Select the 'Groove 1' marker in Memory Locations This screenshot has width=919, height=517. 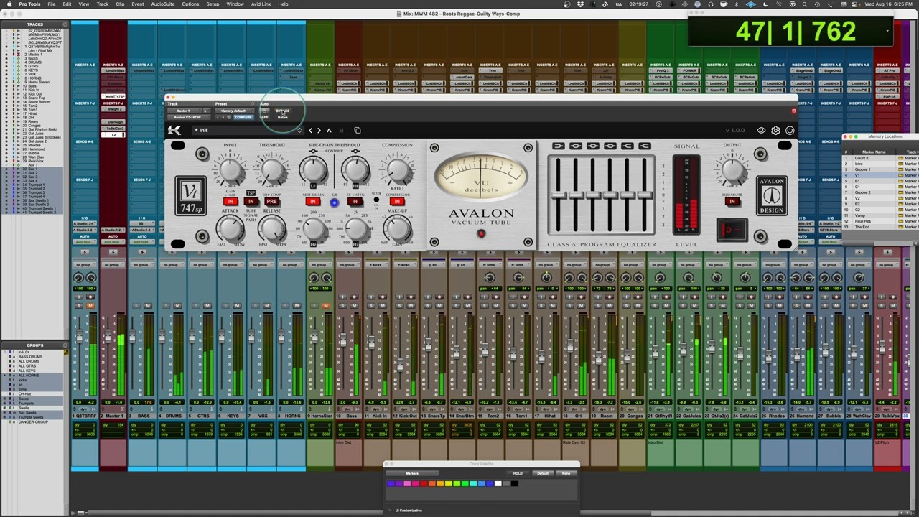coord(862,169)
